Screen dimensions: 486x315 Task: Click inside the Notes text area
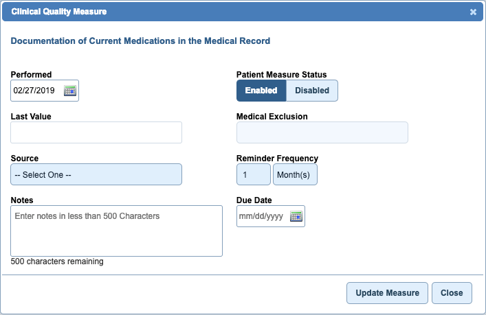116,231
